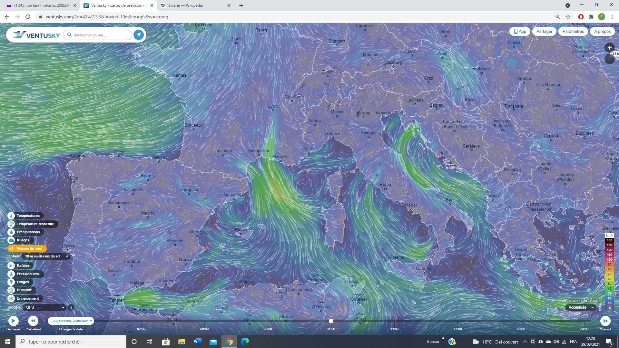619x348 pixels.
Task: Open the GFS model dropdown
Action: coord(45,307)
